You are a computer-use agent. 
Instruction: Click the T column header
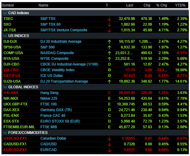[107, 5]
